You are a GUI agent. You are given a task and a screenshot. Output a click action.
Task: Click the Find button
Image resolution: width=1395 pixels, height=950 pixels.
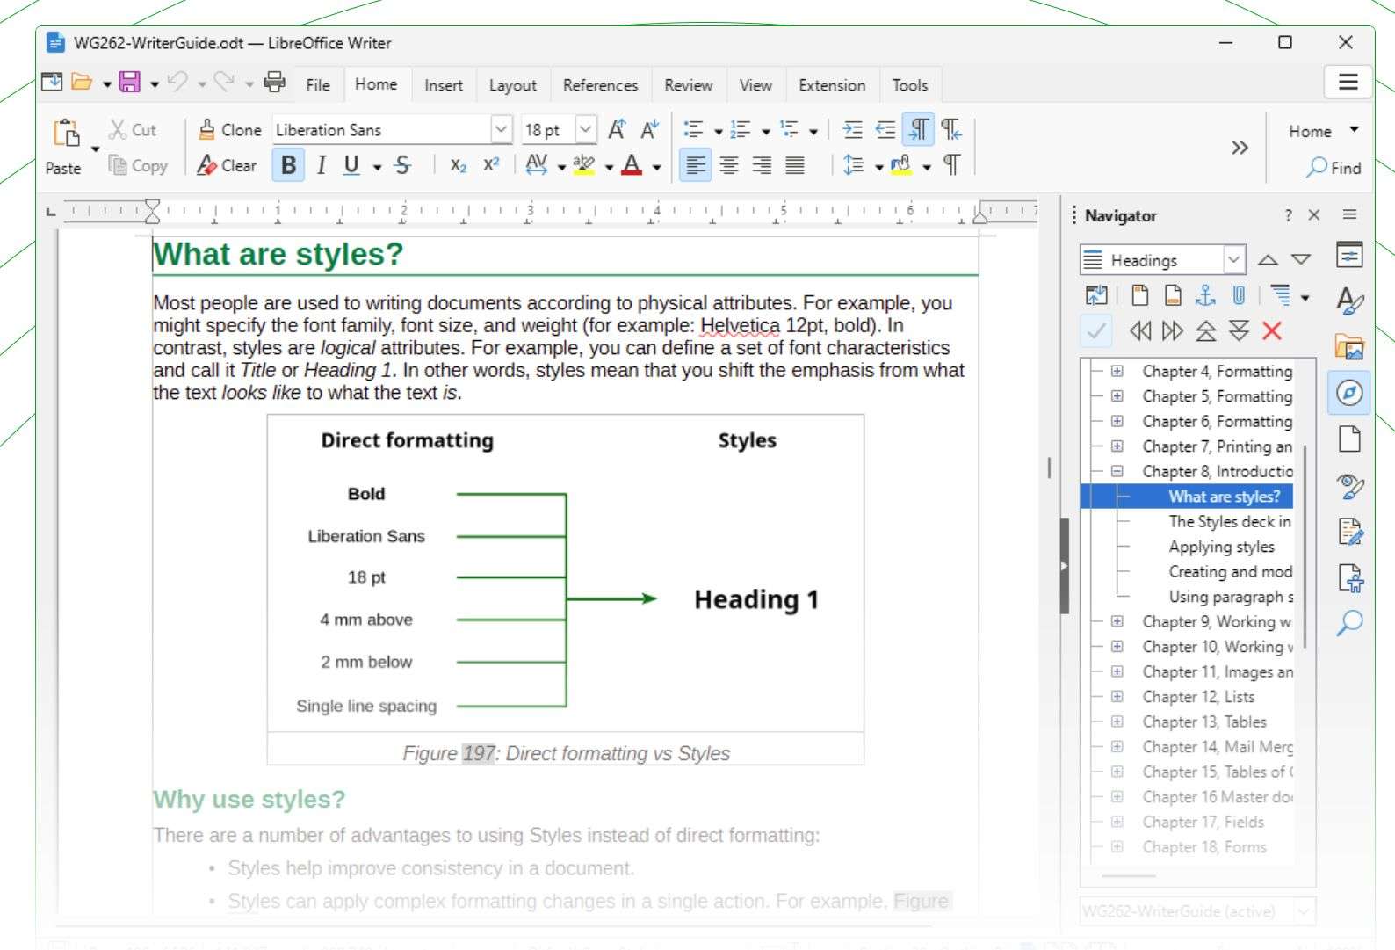pos(1334,167)
